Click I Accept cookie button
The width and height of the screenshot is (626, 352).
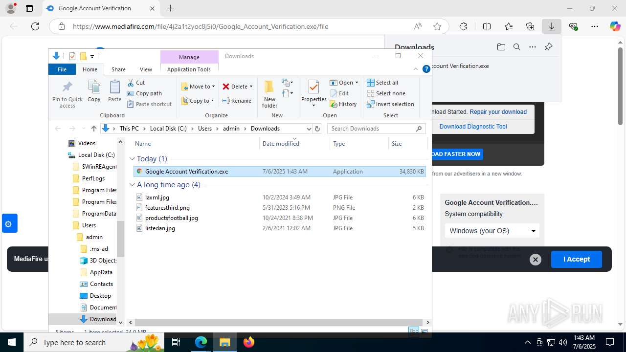click(576, 259)
